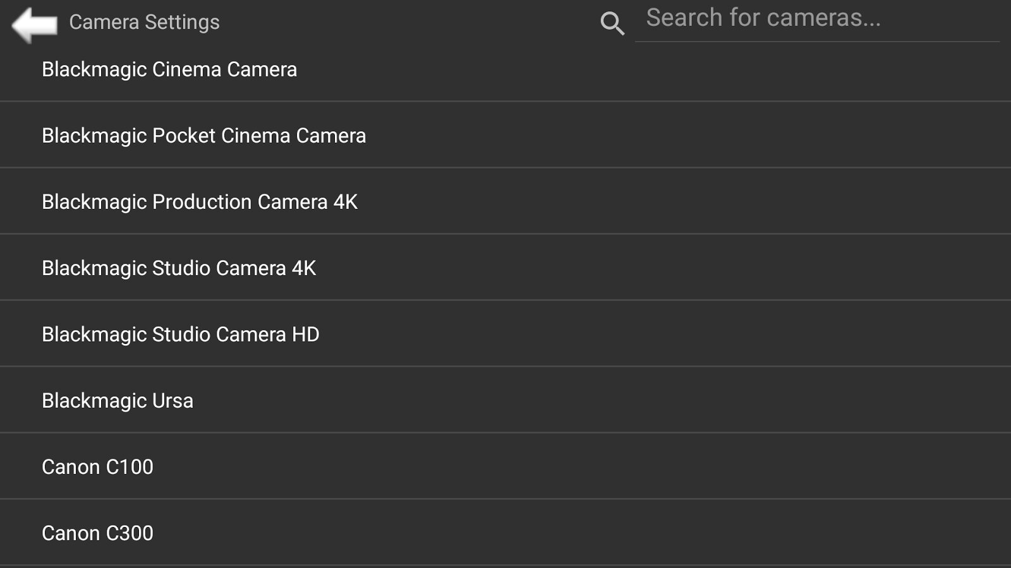Click the magnifying glass search icon
Screen dimensions: 1011x568
point(612,23)
